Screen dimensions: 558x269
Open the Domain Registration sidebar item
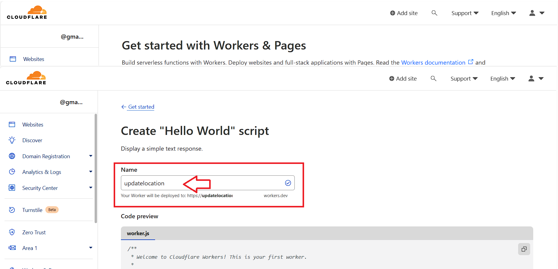[x=46, y=156]
